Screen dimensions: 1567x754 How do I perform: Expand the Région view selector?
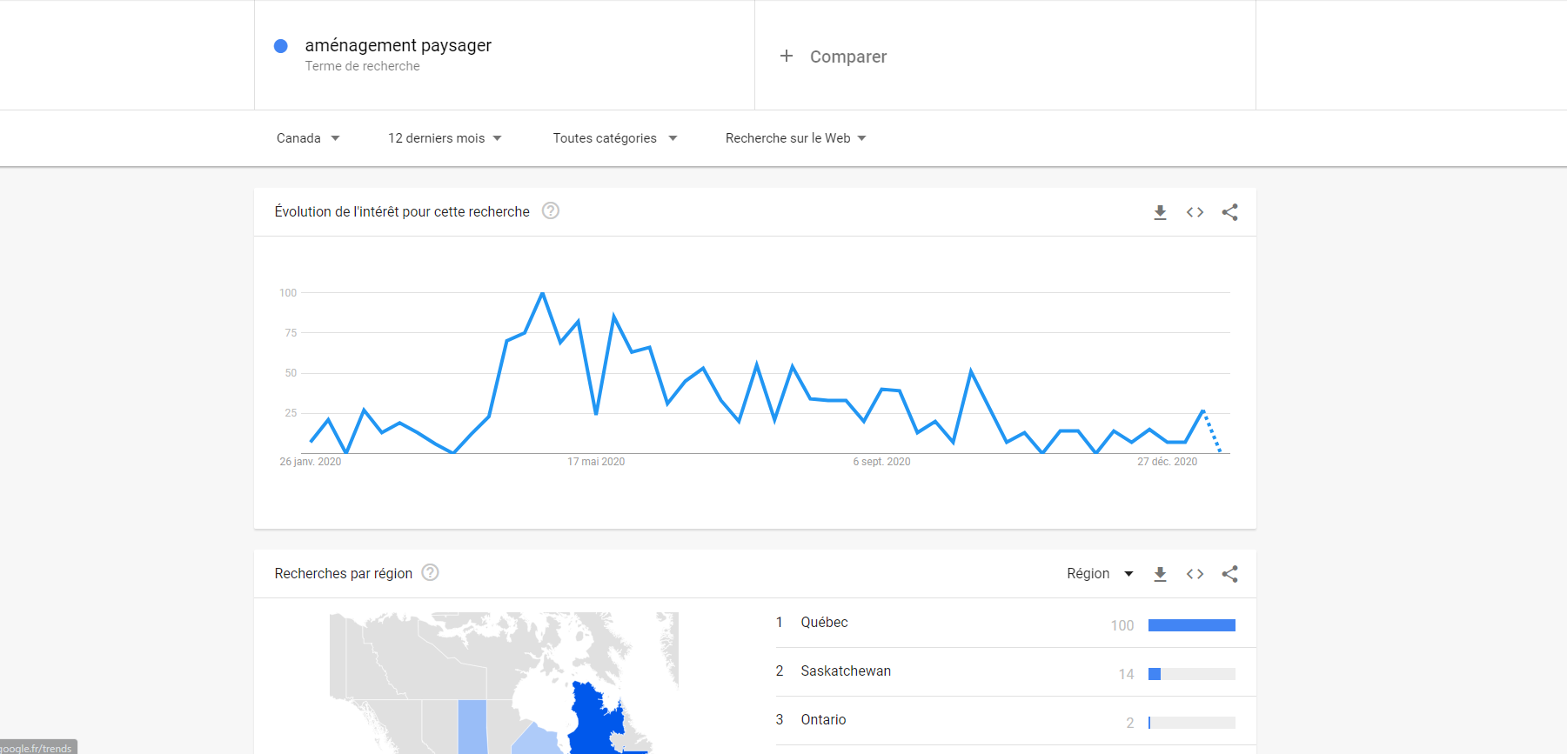[x=1100, y=574]
